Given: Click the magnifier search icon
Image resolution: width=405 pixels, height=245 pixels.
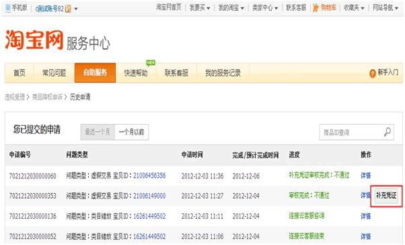Looking at the screenshot, I should click(x=388, y=132).
